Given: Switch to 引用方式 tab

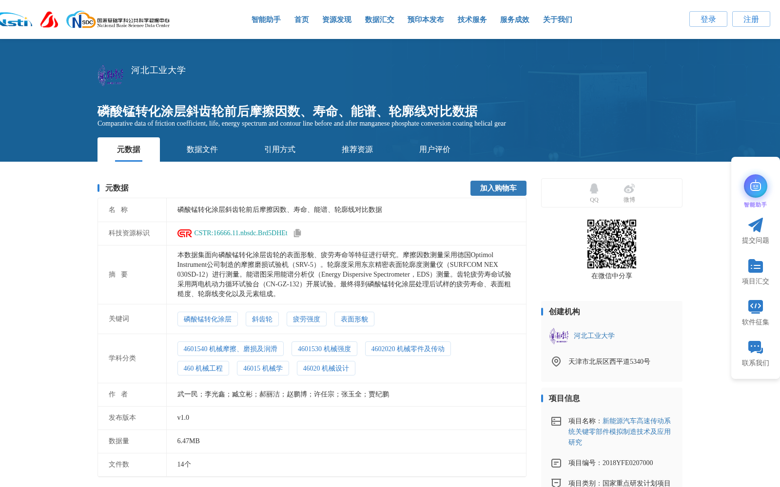Looking at the screenshot, I should (280, 150).
